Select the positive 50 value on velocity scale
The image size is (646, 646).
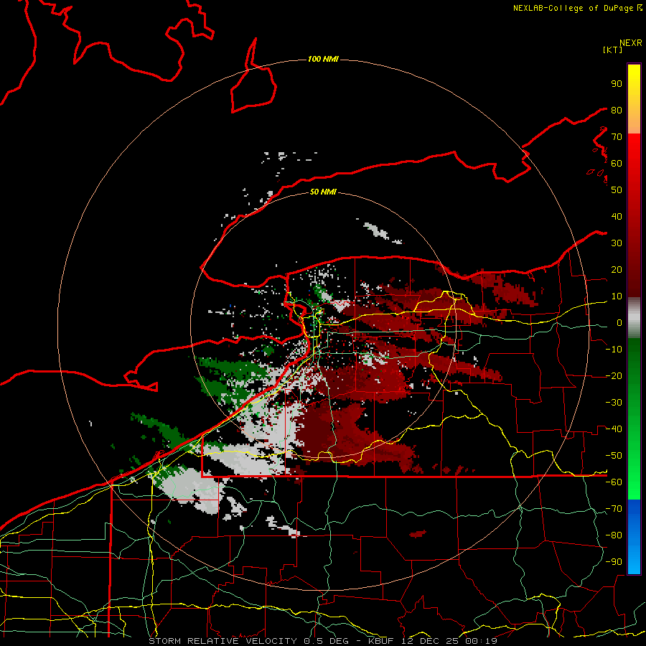[617, 190]
